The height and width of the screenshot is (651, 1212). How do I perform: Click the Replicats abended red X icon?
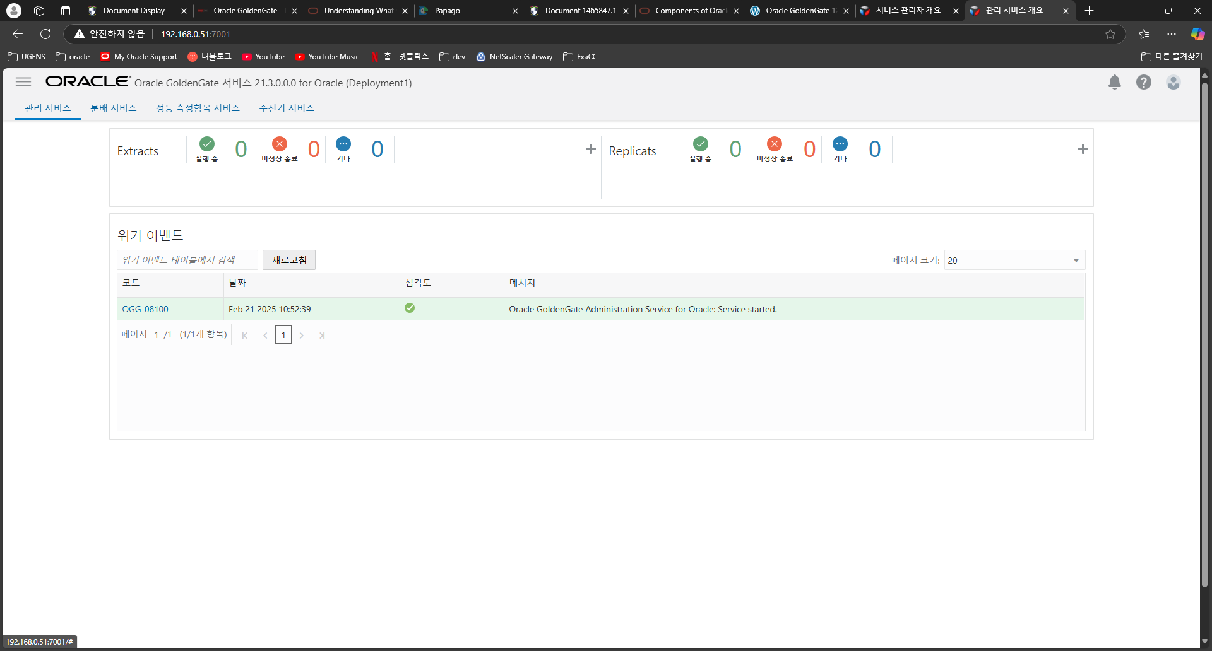(x=775, y=144)
